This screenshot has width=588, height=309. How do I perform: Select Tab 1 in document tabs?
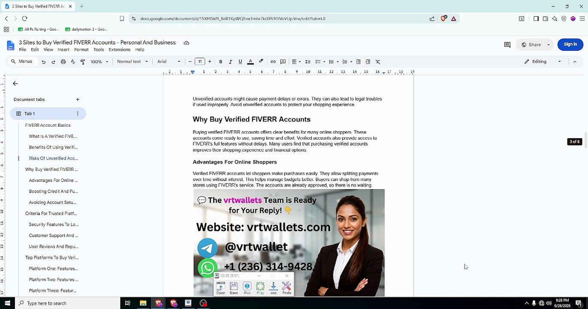48,114
